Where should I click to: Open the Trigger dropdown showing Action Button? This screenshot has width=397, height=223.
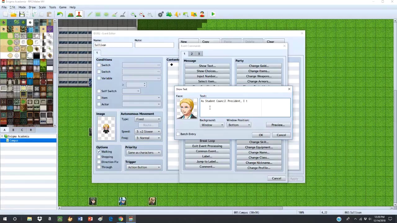(x=144, y=167)
